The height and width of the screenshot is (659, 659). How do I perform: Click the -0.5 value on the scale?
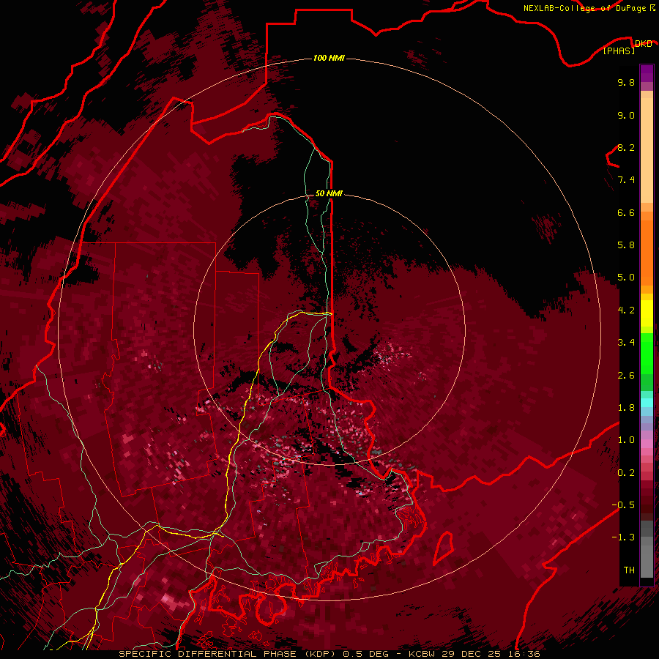click(623, 505)
